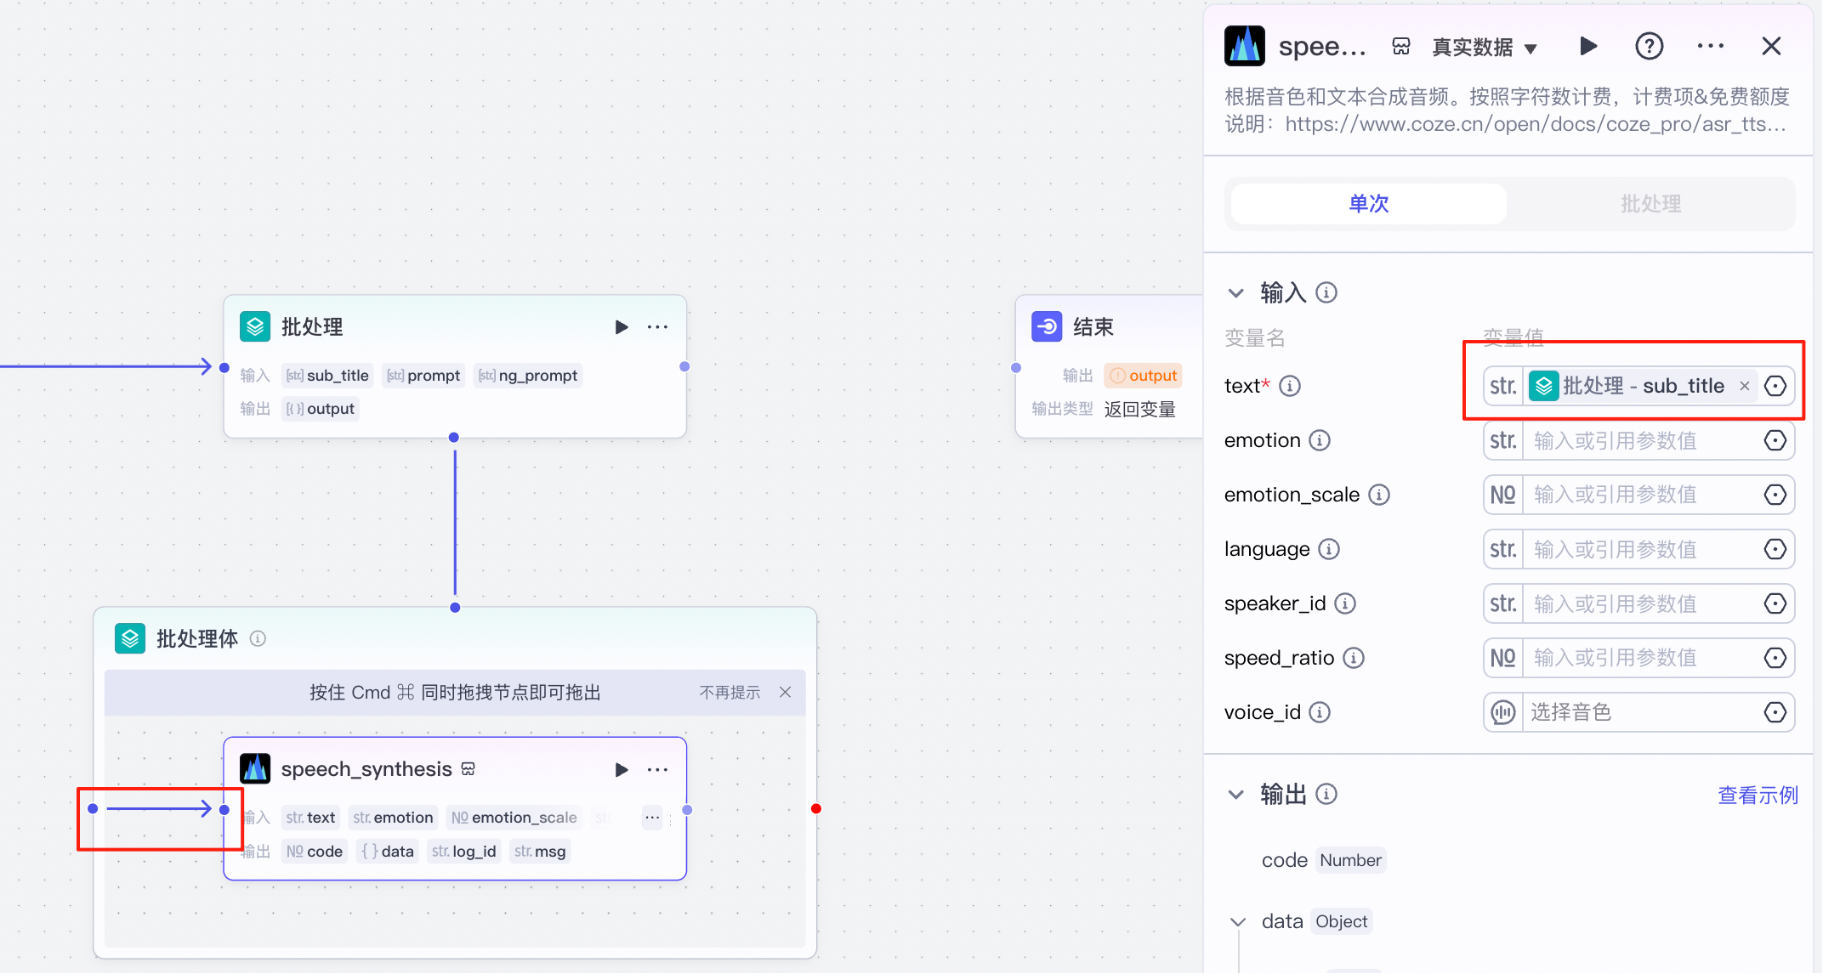1823x974 pixels.
Task: Switch to 批处理 tab
Action: (x=1650, y=204)
